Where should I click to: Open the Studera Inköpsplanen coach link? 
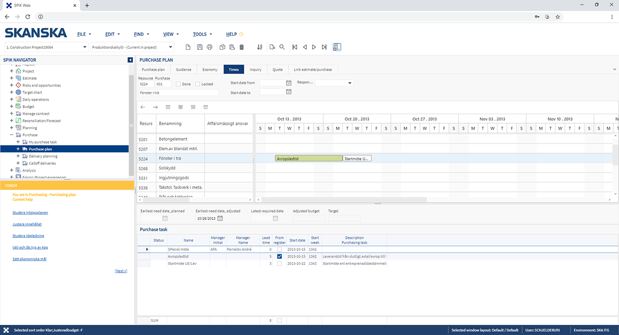tap(30, 212)
